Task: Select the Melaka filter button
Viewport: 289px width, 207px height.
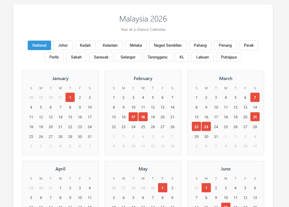Action: click(x=136, y=45)
